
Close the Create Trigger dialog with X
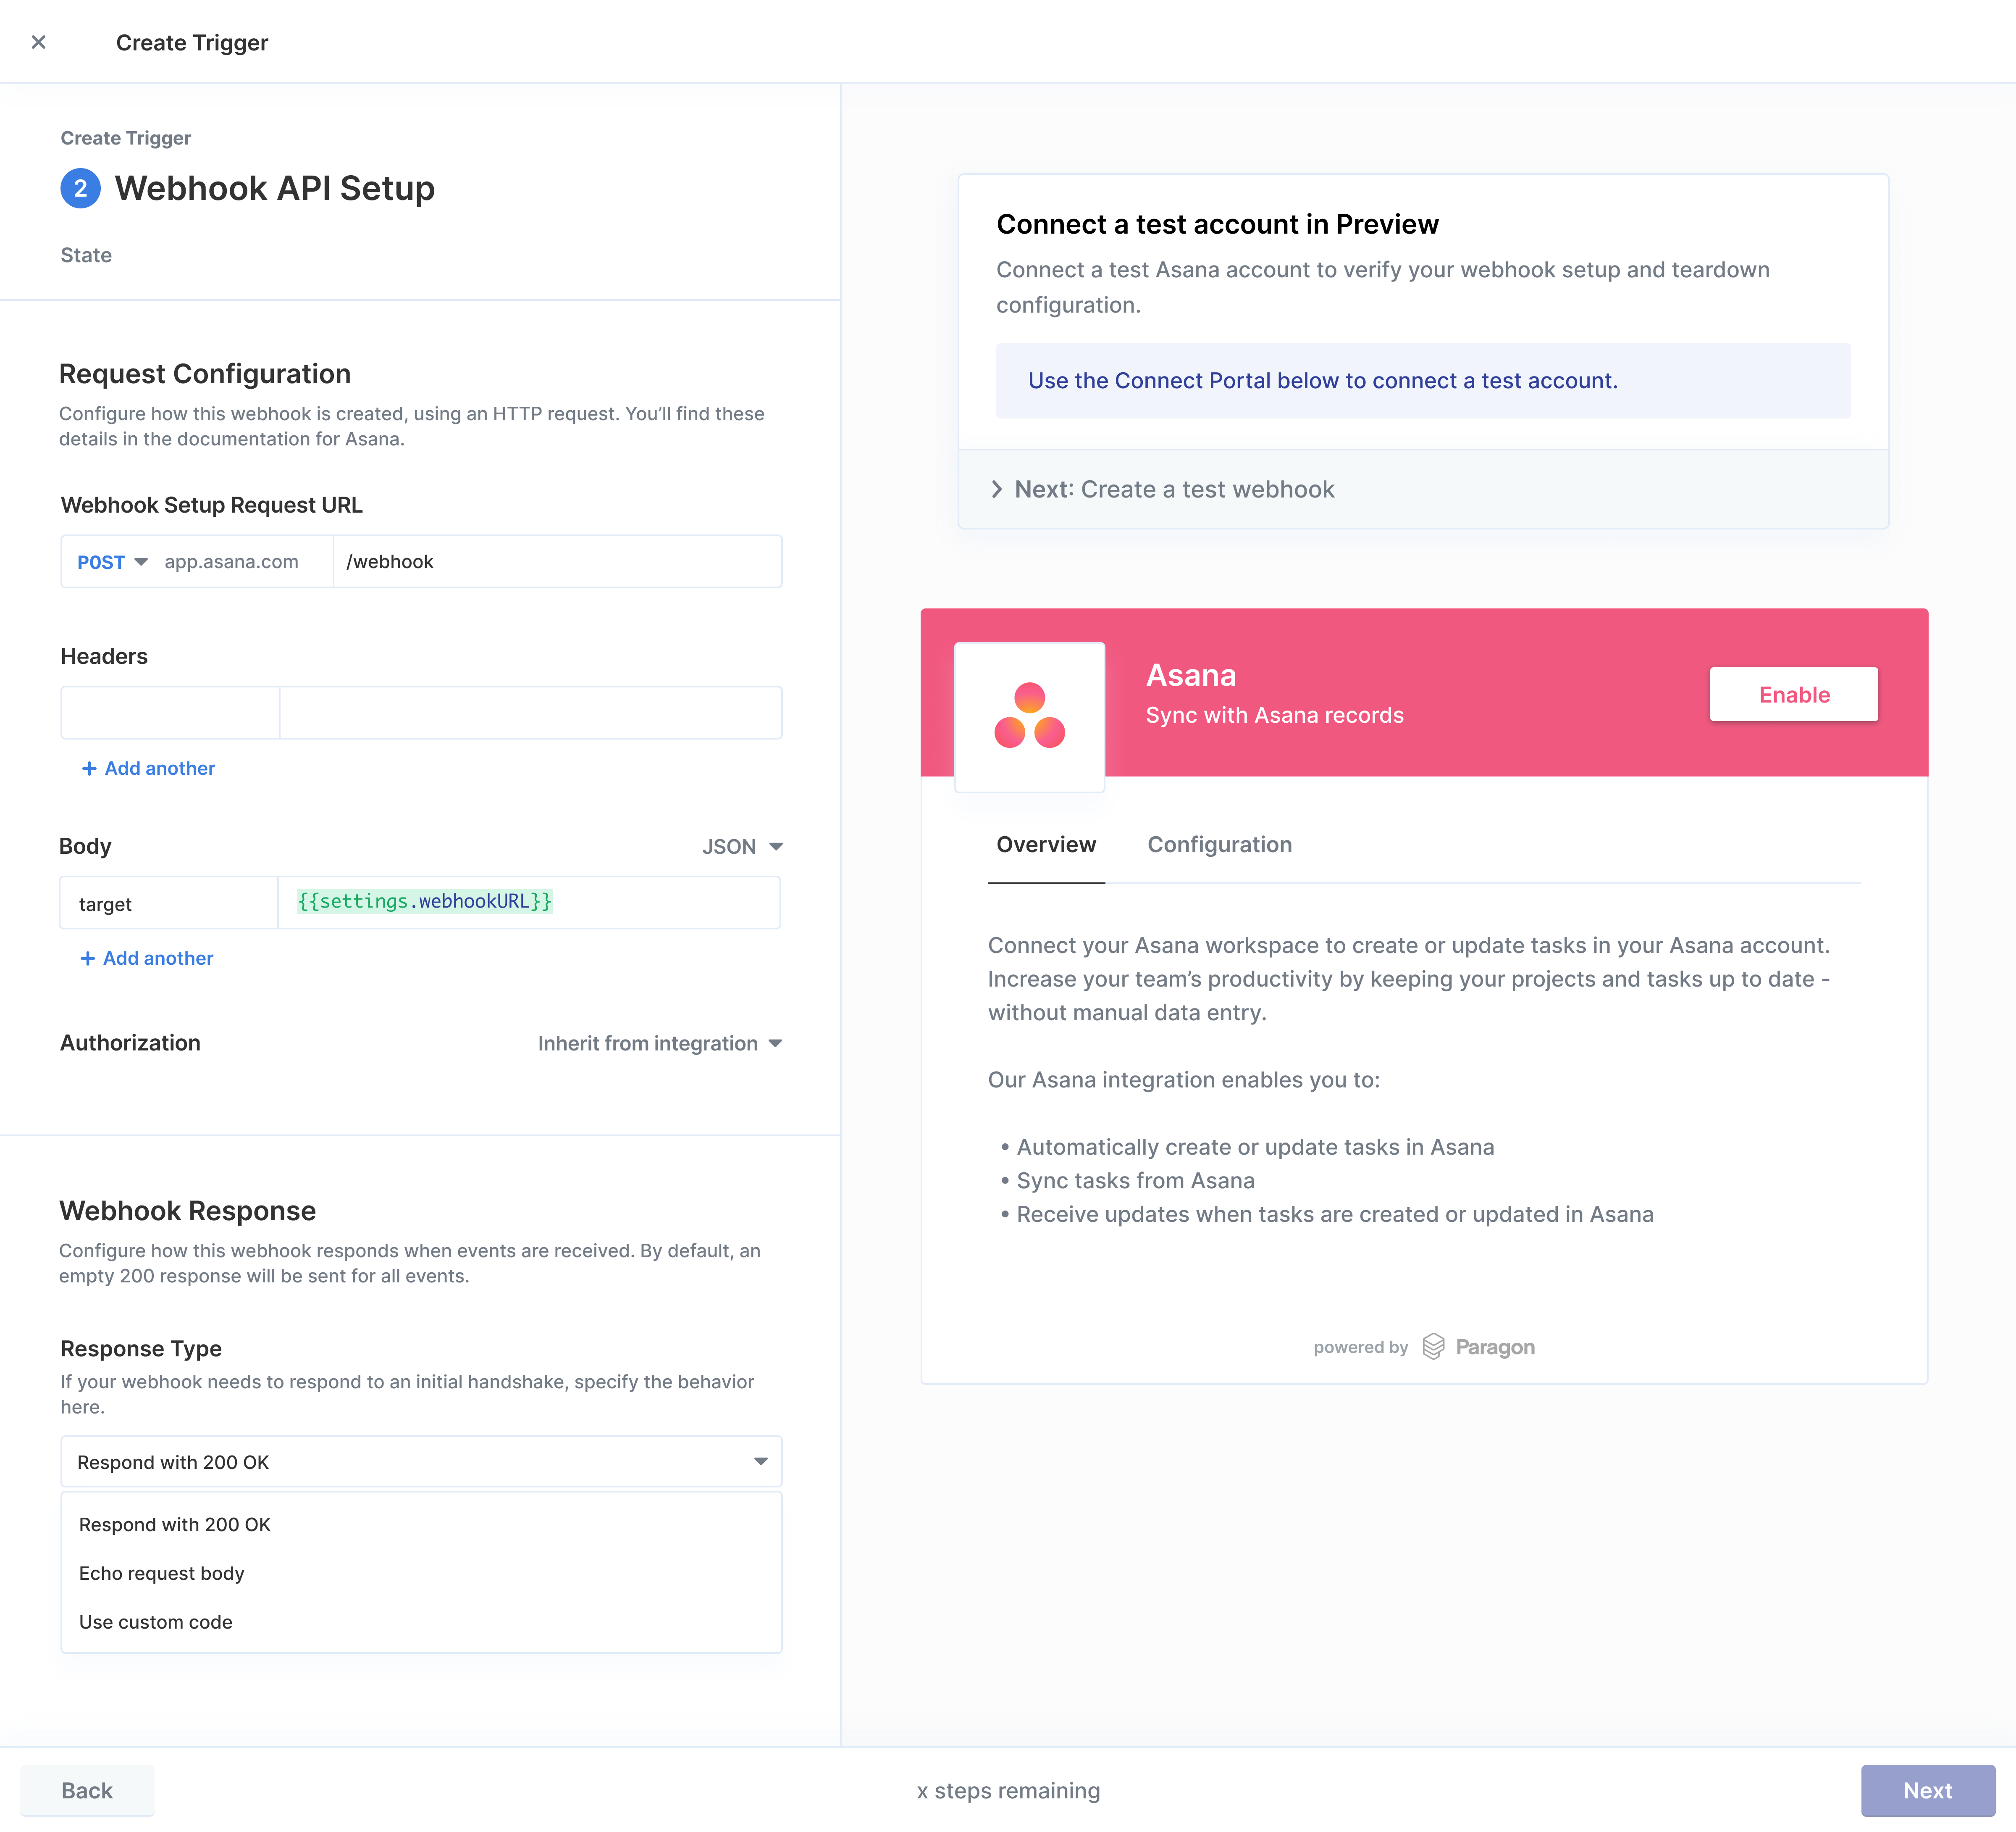39,42
